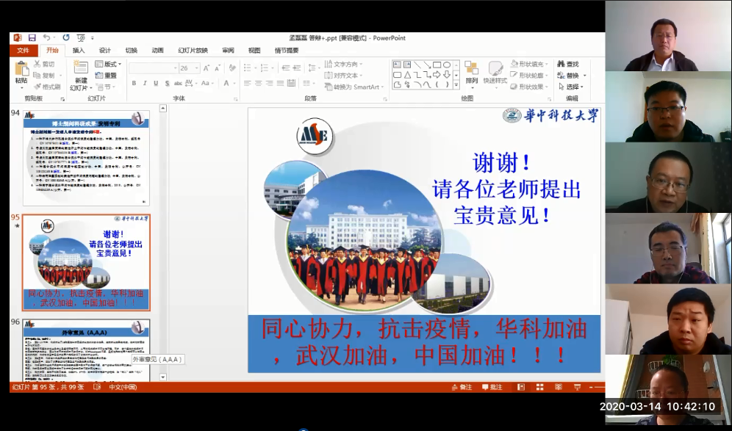
Task: Click the Format Painter (格式刷) tool
Action: click(x=47, y=87)
